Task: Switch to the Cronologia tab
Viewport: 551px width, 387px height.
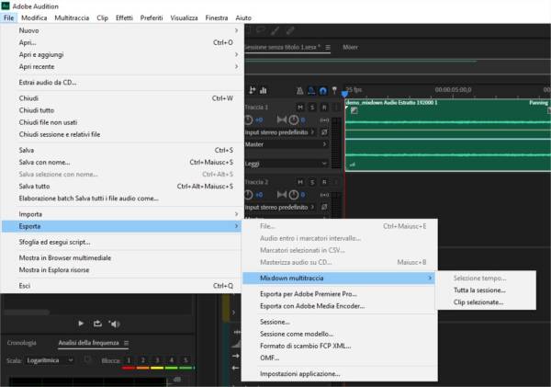Action: point(21,343)
